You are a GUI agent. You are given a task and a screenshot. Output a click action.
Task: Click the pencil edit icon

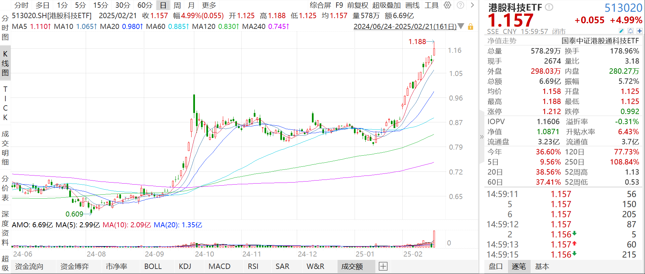pyautogui.click(x=621, y=31)
